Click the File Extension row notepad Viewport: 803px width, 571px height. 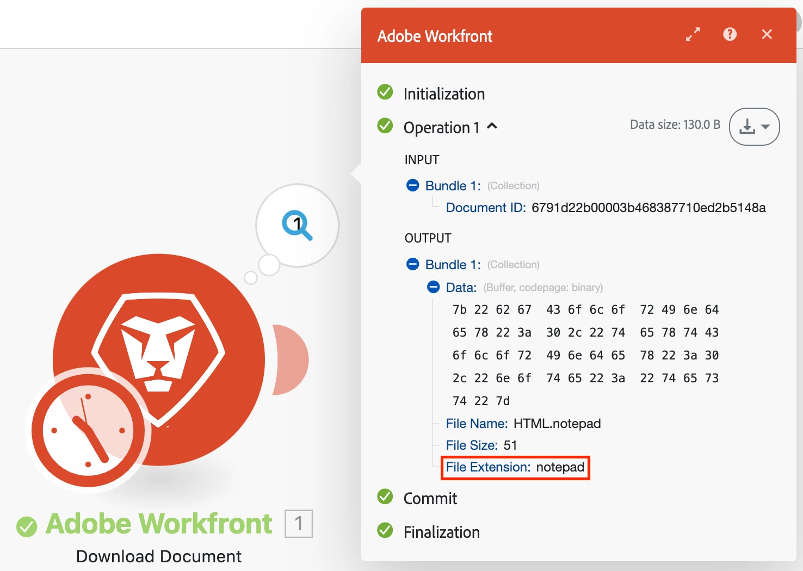(x=515, y=468)
